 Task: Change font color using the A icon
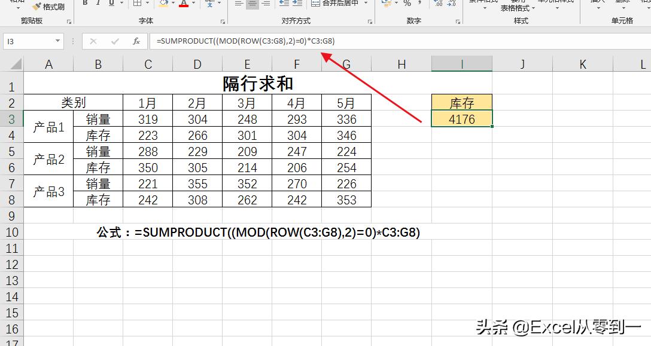(183, 5)
